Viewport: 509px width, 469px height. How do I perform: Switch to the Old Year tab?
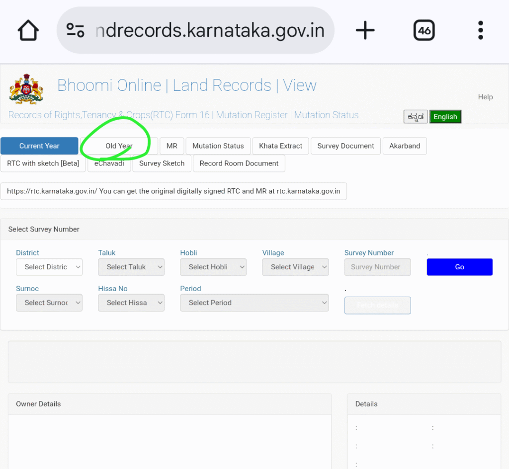tap(119, 146)
